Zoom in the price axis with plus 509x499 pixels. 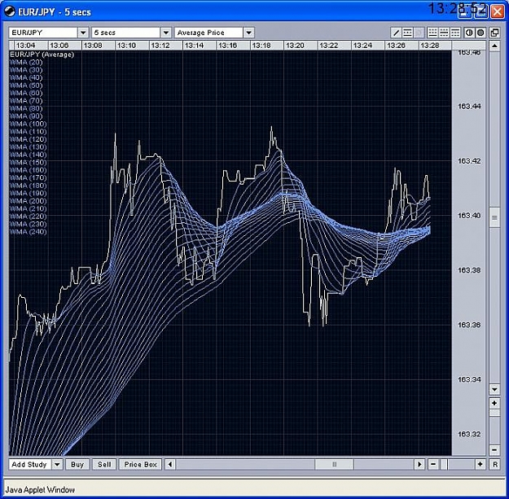coord(494,403)
